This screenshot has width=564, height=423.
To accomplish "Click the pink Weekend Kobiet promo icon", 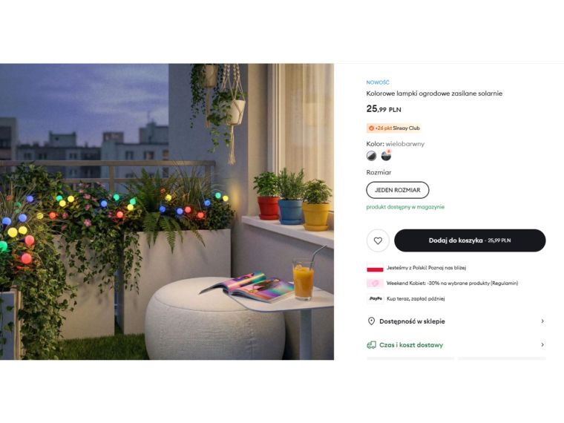I will coord(375,283).
